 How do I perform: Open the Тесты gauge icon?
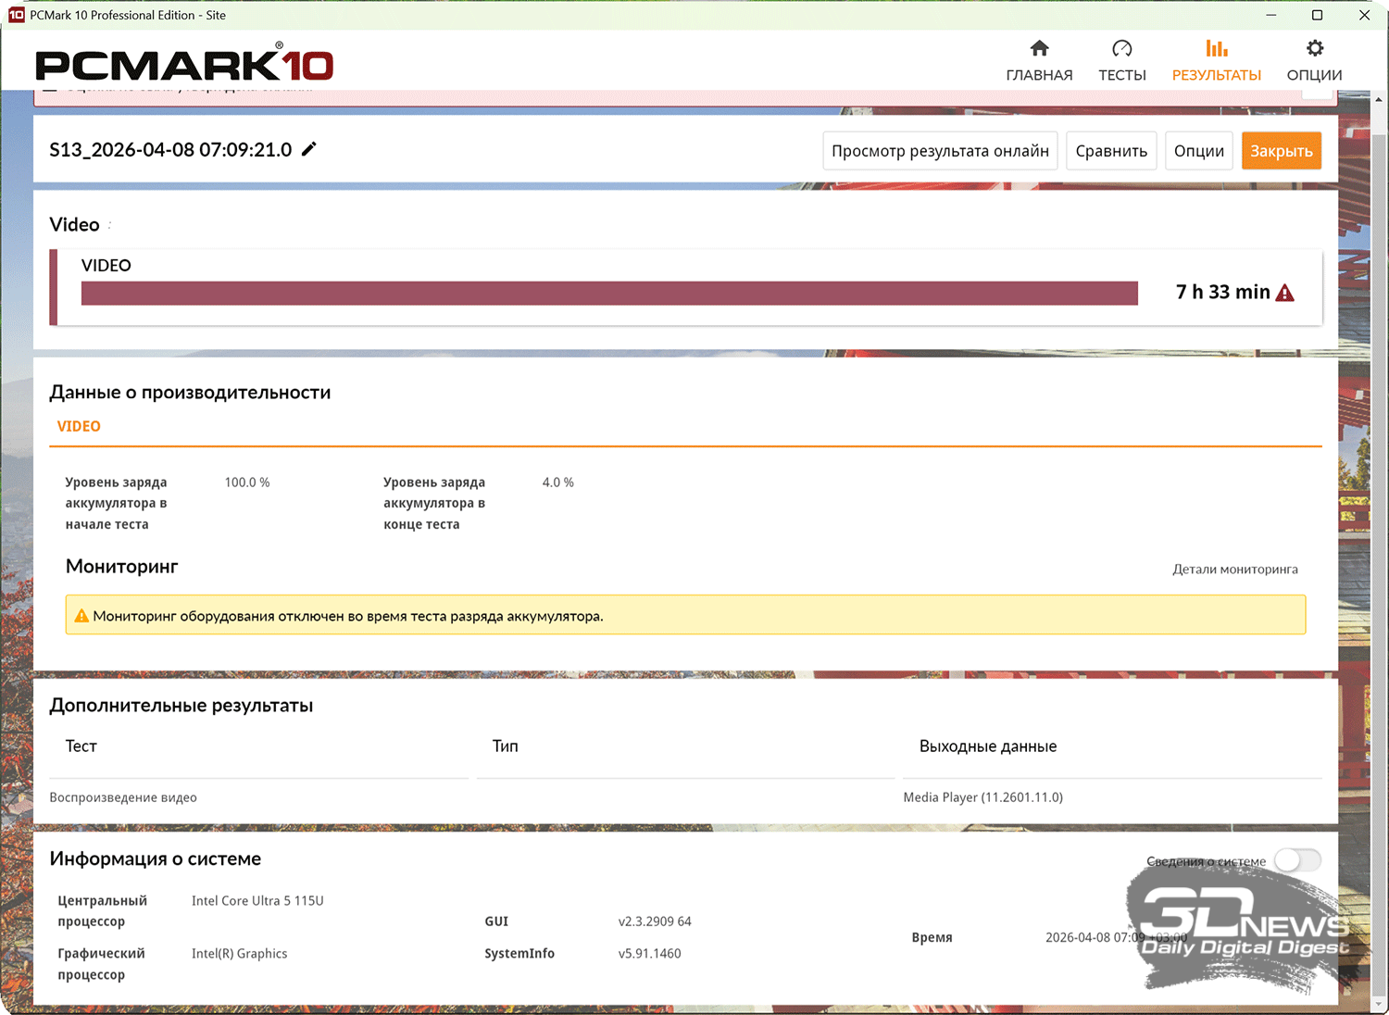click(1121, 49)
